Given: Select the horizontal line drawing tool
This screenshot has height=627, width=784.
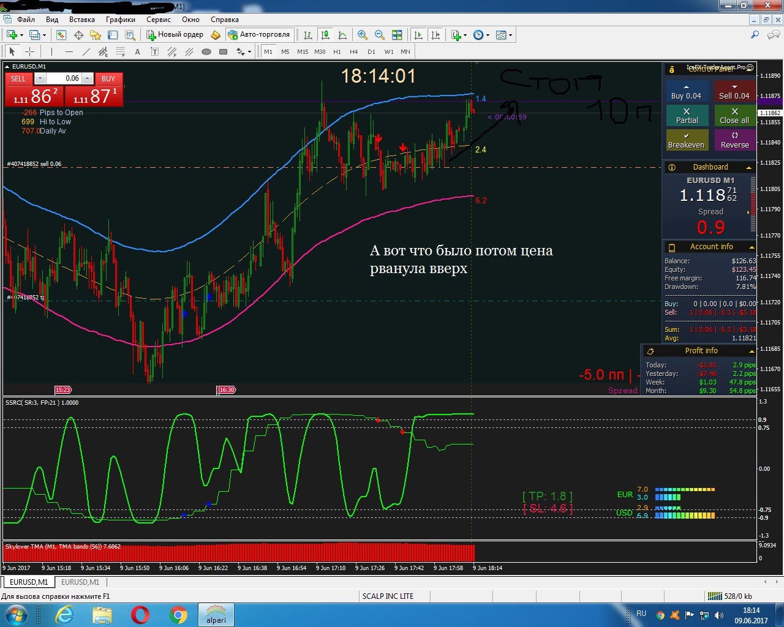Looking at the screenshot, I should pyautogui.click(x=69, y=51).
